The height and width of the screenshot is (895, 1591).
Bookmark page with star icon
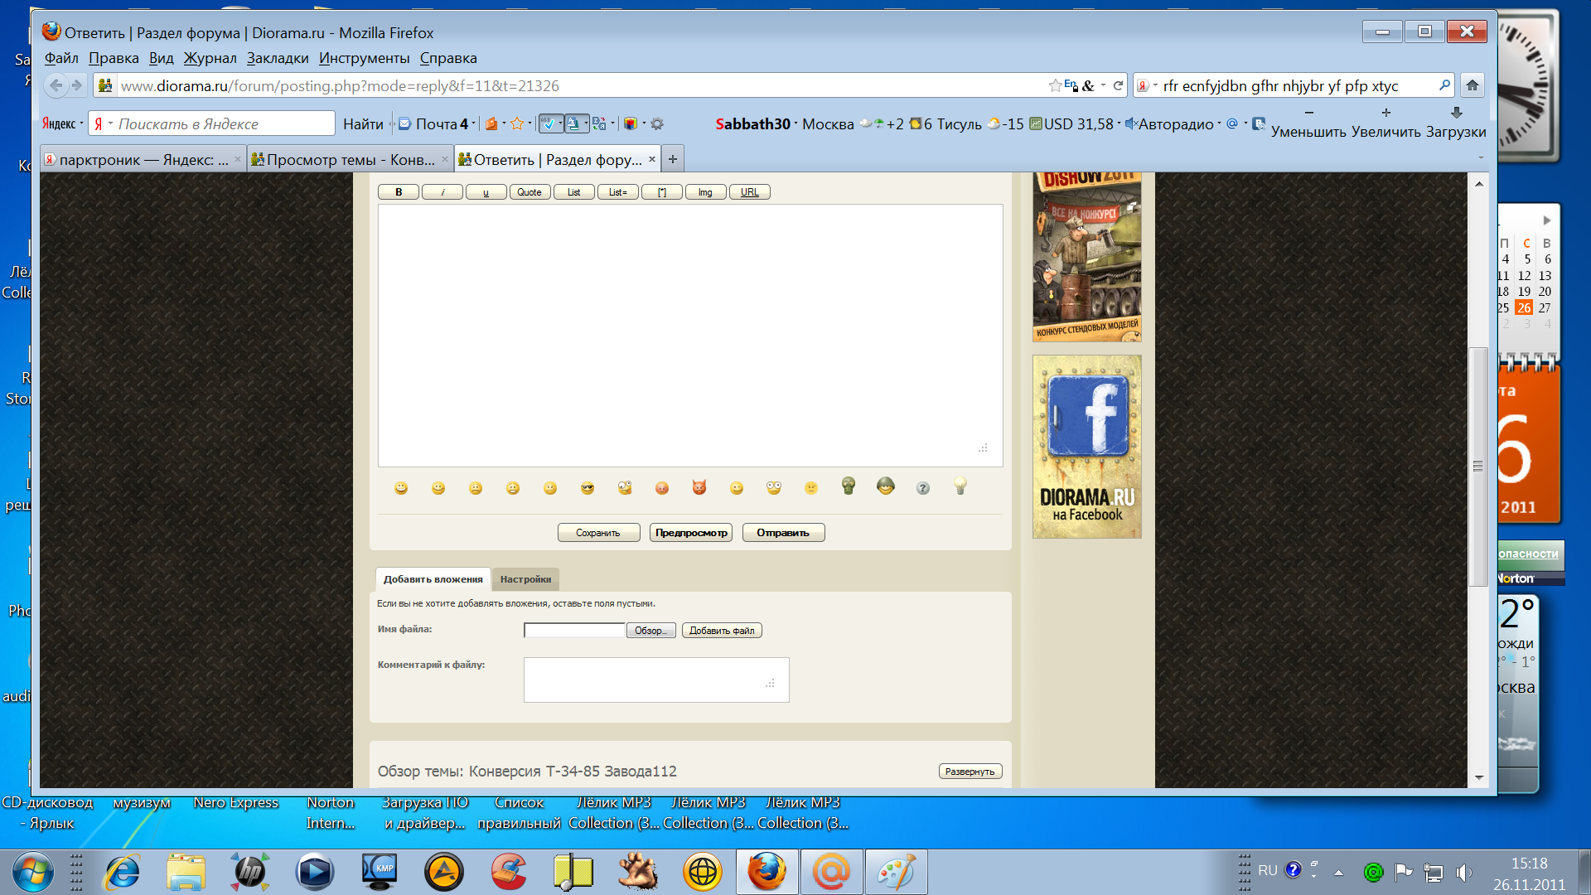(x=1055, y=85)
